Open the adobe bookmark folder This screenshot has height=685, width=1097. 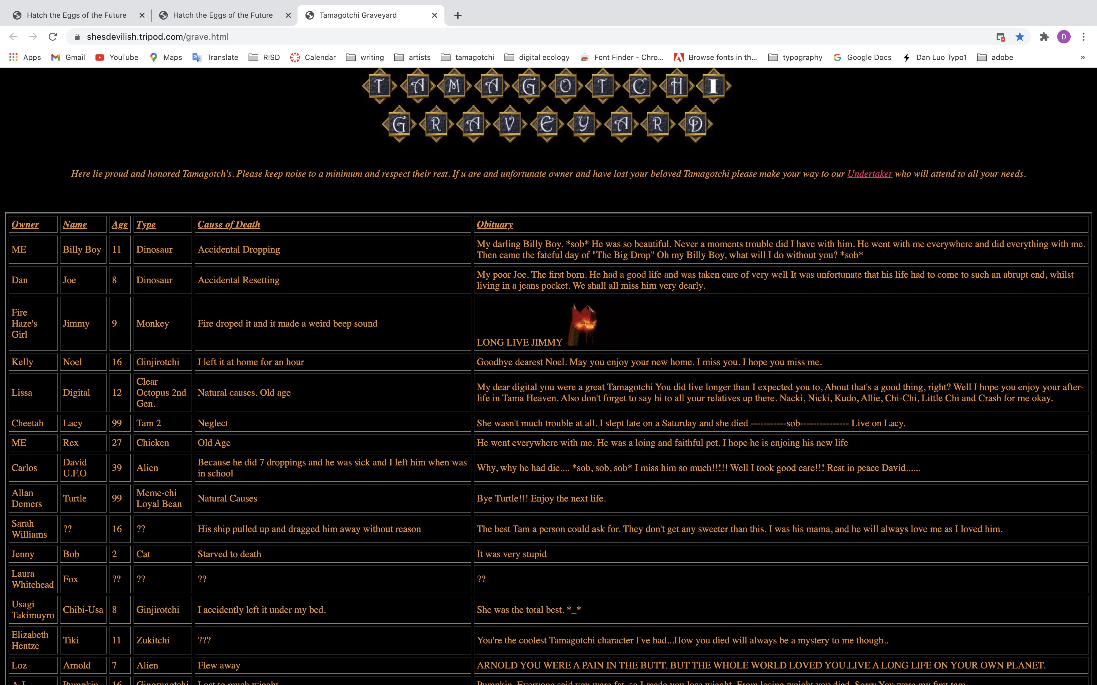pos(995,57)
